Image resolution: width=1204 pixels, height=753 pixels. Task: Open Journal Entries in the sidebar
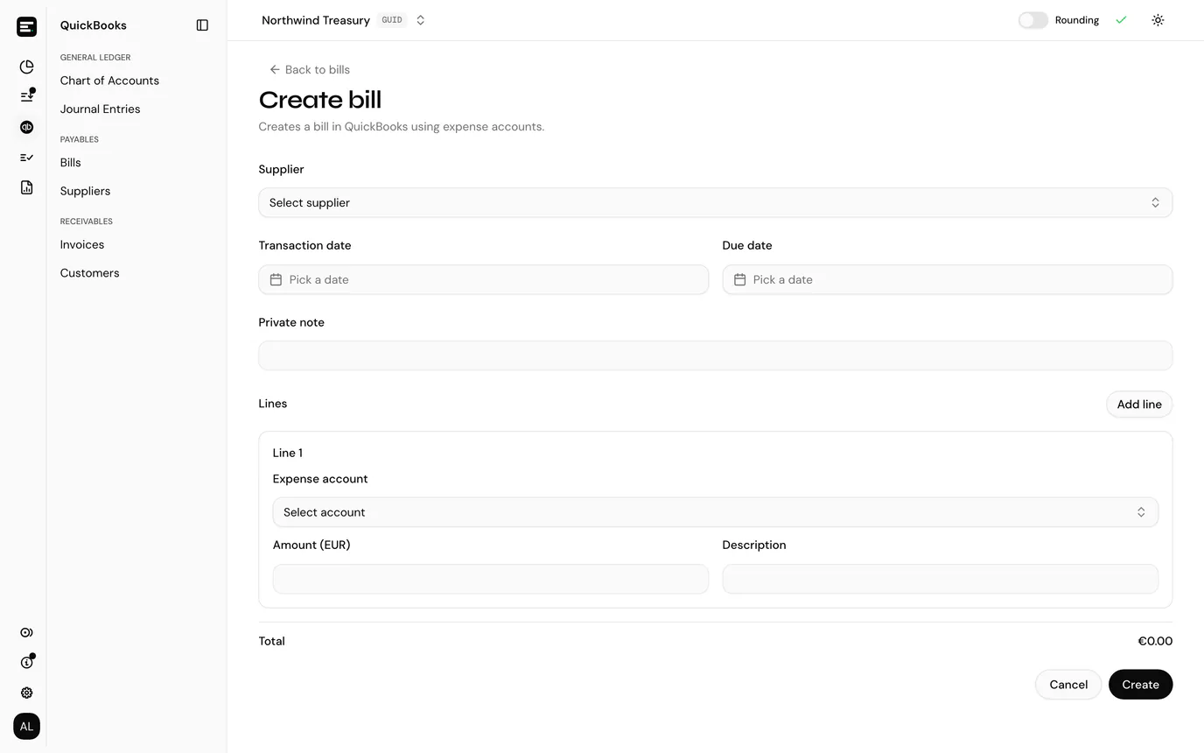point(100,109)
